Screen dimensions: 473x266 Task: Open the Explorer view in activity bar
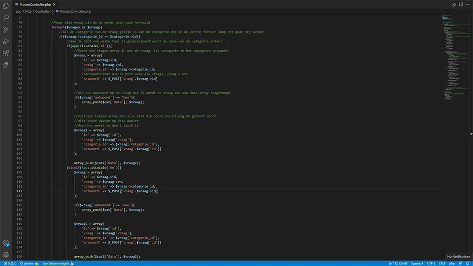click(6, 6)
